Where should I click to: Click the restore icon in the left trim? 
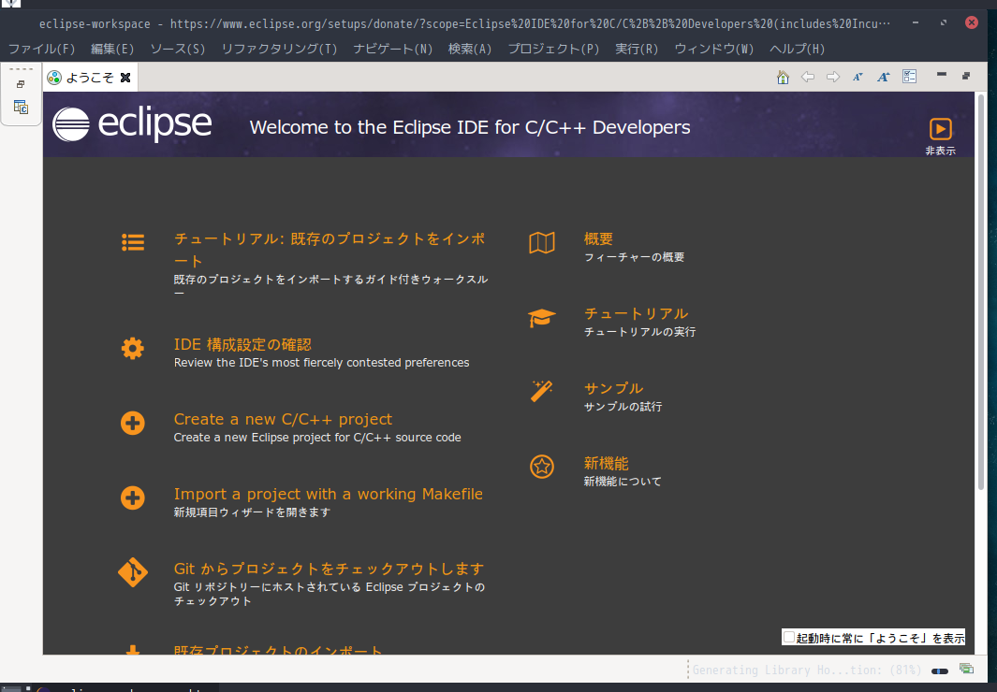pos(21,84)
